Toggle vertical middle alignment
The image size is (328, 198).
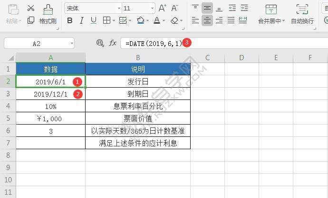[207, 8]
